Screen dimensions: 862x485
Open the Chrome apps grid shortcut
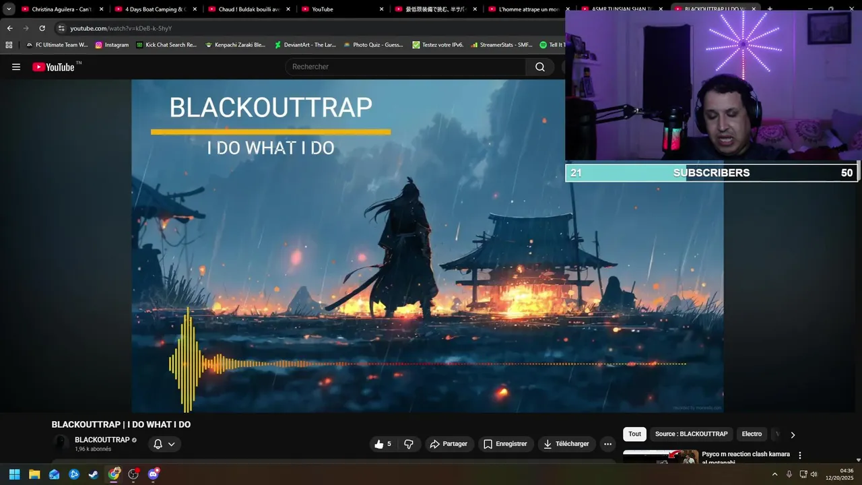coord(9,45)
